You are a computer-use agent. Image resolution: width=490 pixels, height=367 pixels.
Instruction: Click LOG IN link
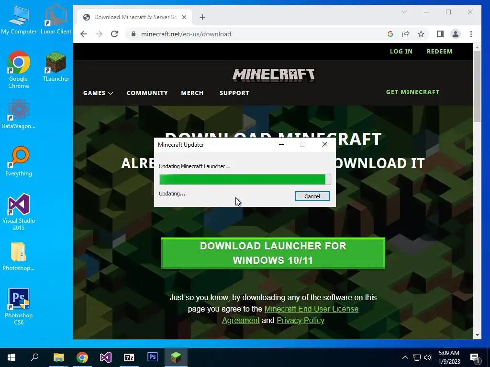point(401,52)
